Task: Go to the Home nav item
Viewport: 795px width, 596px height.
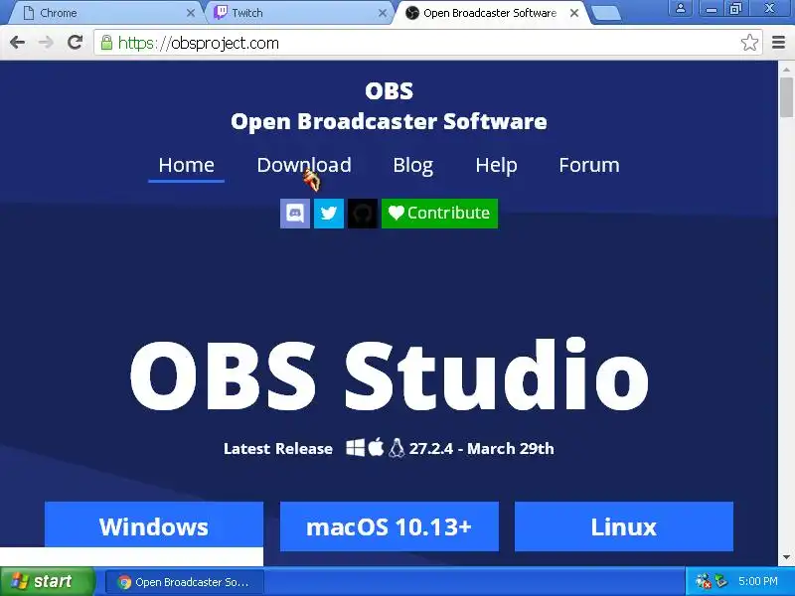Action: [x=187, y=165]
